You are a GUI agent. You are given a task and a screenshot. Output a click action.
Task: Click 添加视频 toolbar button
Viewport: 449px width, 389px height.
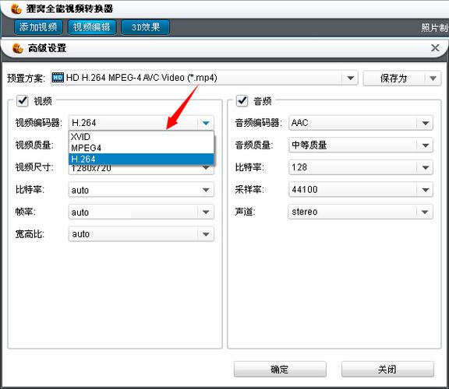[38, 27]
